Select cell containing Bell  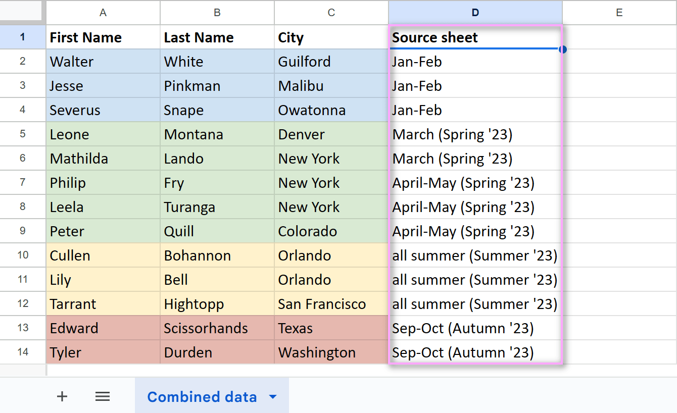[217, 280]
